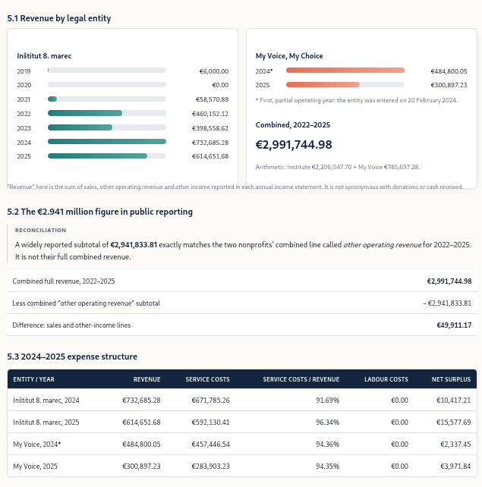
Task: Click the – €2,941,833.81 table value
Action: click(447, 303)
